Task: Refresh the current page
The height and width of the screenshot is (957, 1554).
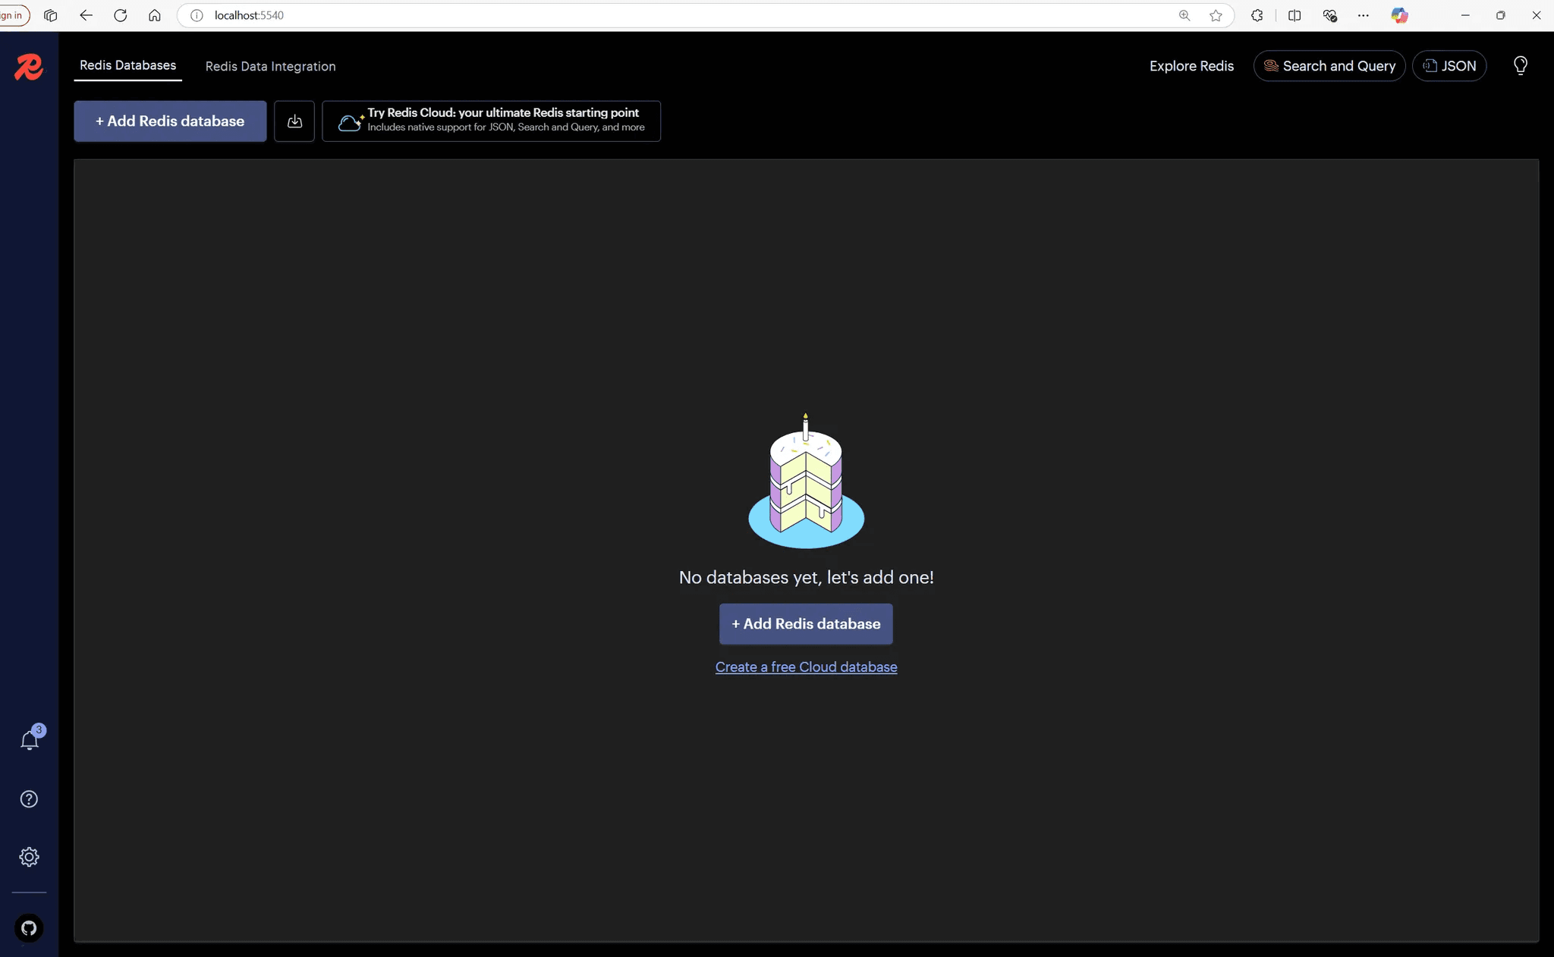Action: point(121,15)
